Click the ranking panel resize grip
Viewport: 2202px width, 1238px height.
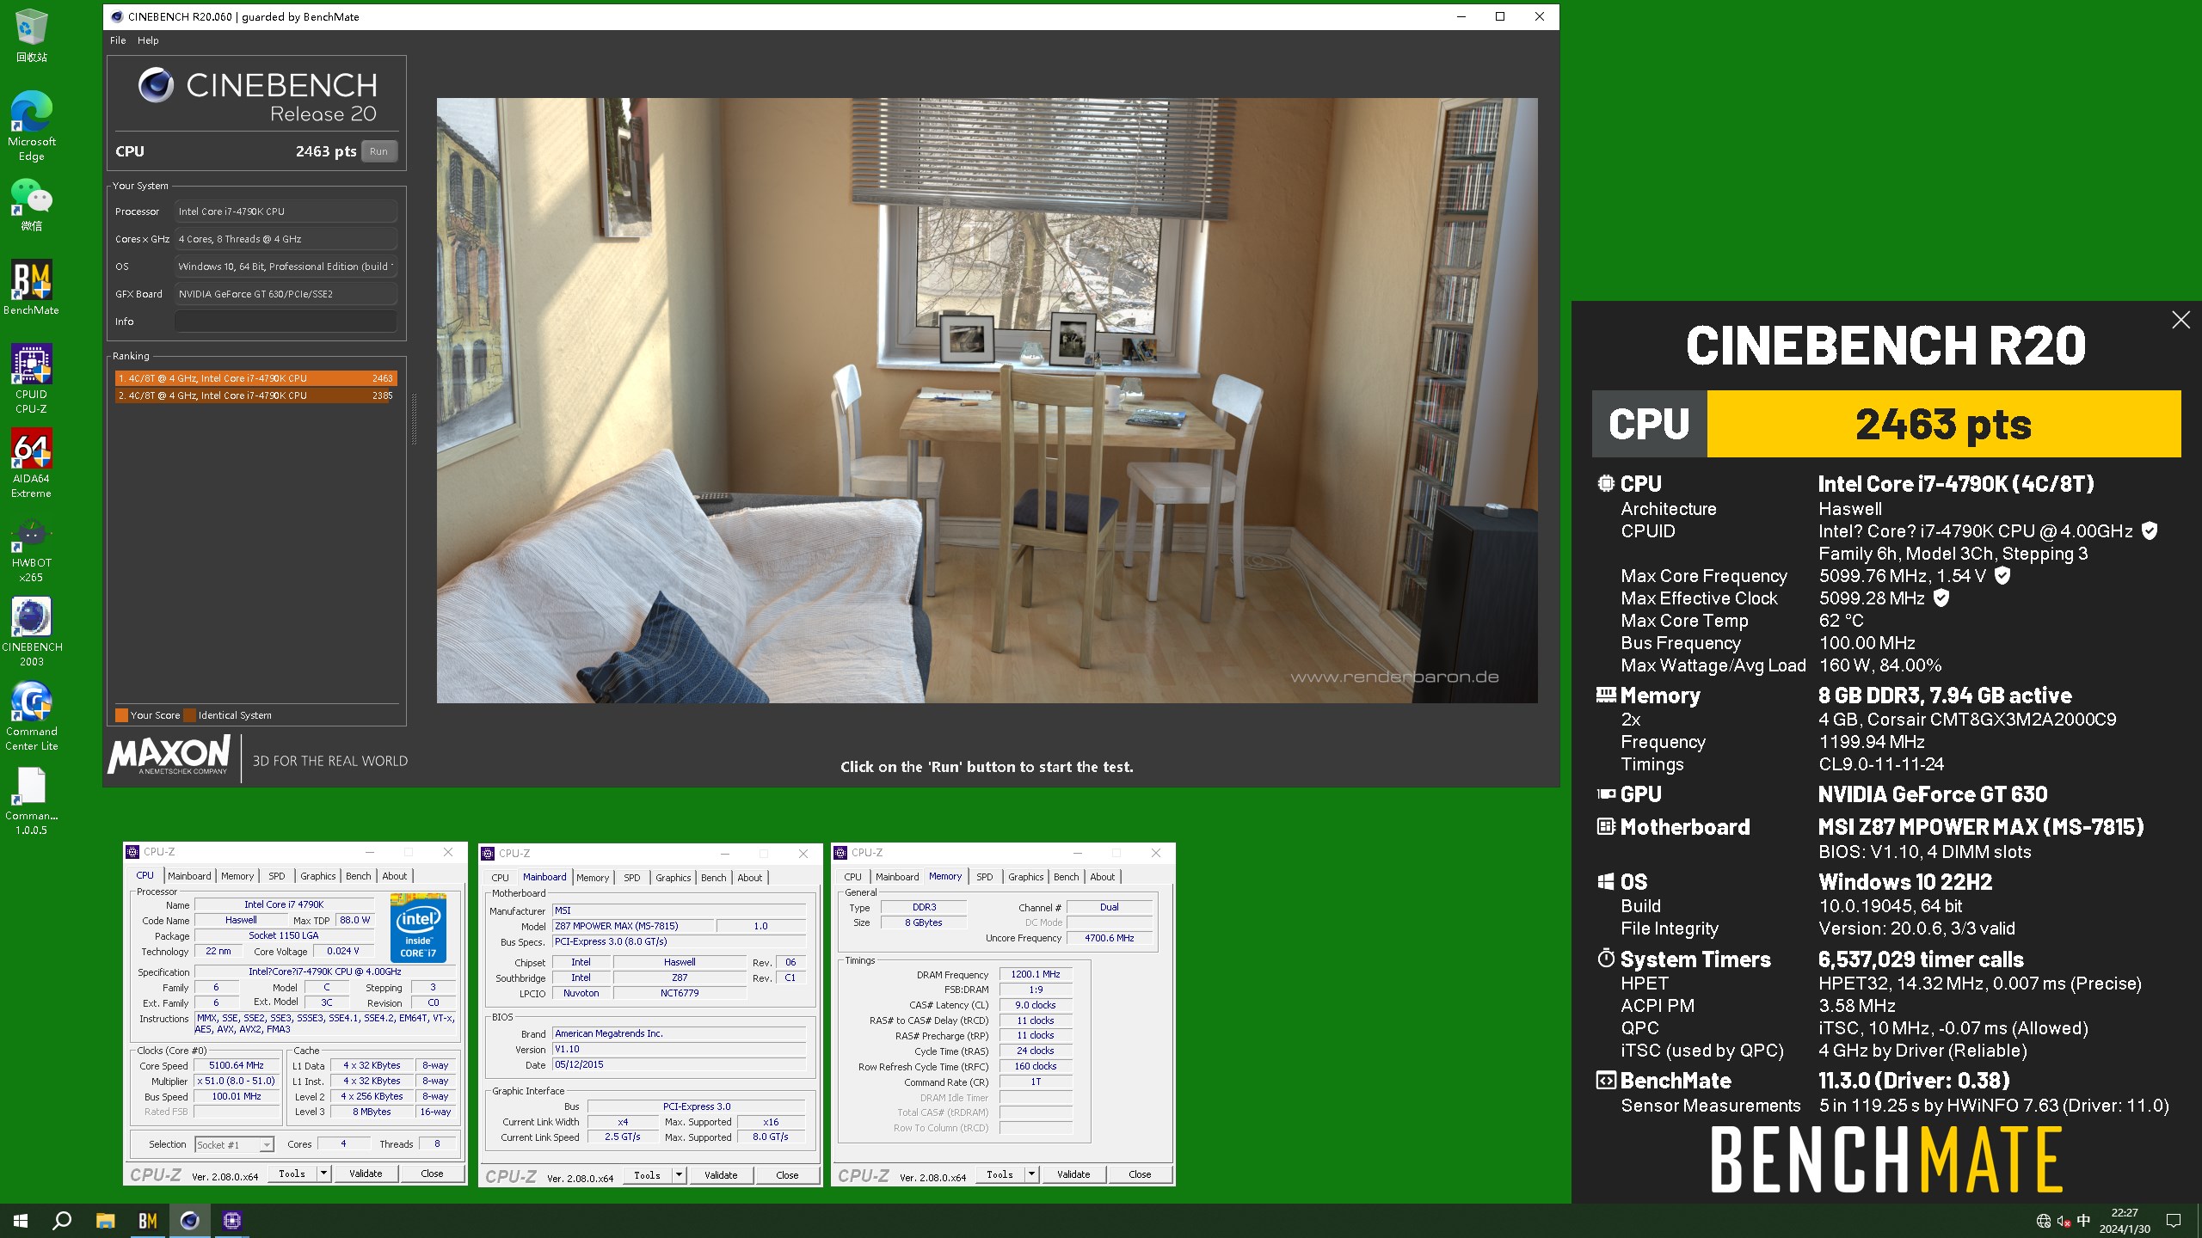click(414, 419)
